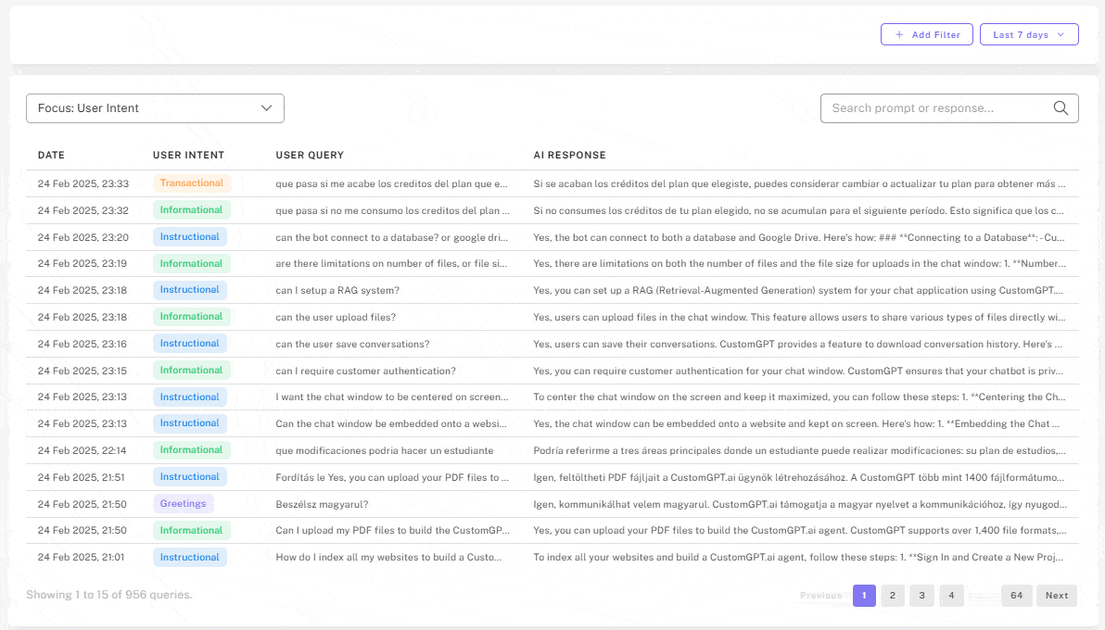1105x630 pixels.
Task: Open query 'que pasa si no me consumo'
Action: [x=392, y=210]
